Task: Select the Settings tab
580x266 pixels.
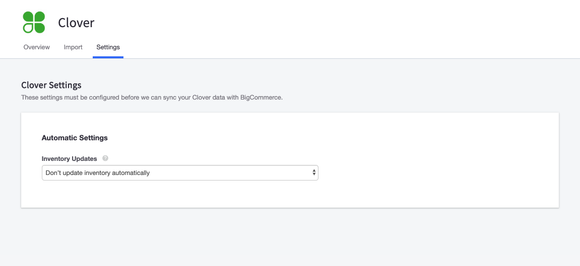Action: [108, 47]
